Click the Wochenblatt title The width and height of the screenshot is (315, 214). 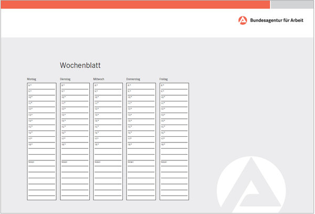[80, 66]
